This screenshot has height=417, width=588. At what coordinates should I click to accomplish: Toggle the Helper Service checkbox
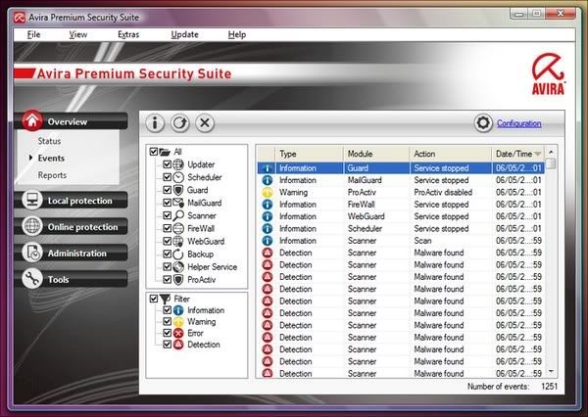coord(168,267)
